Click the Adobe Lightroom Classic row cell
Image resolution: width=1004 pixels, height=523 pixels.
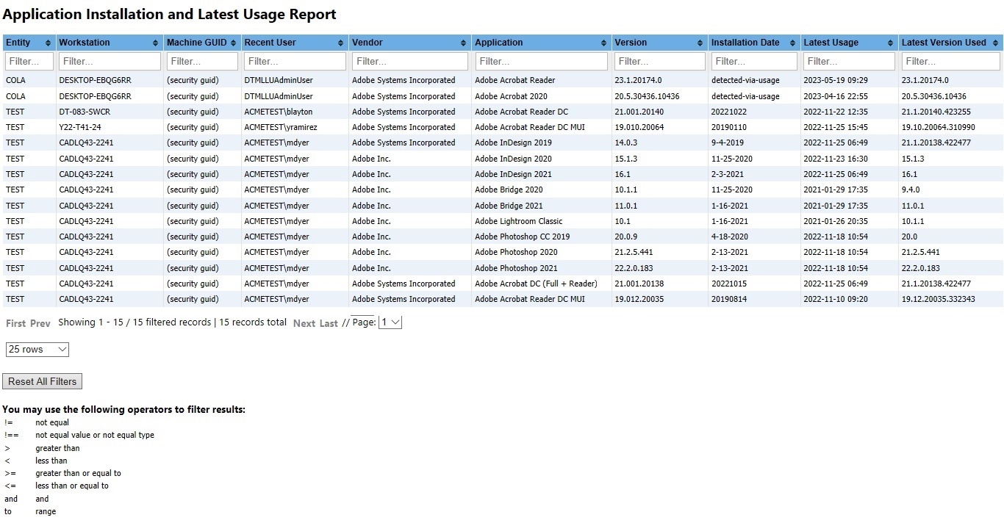[518, 221]
